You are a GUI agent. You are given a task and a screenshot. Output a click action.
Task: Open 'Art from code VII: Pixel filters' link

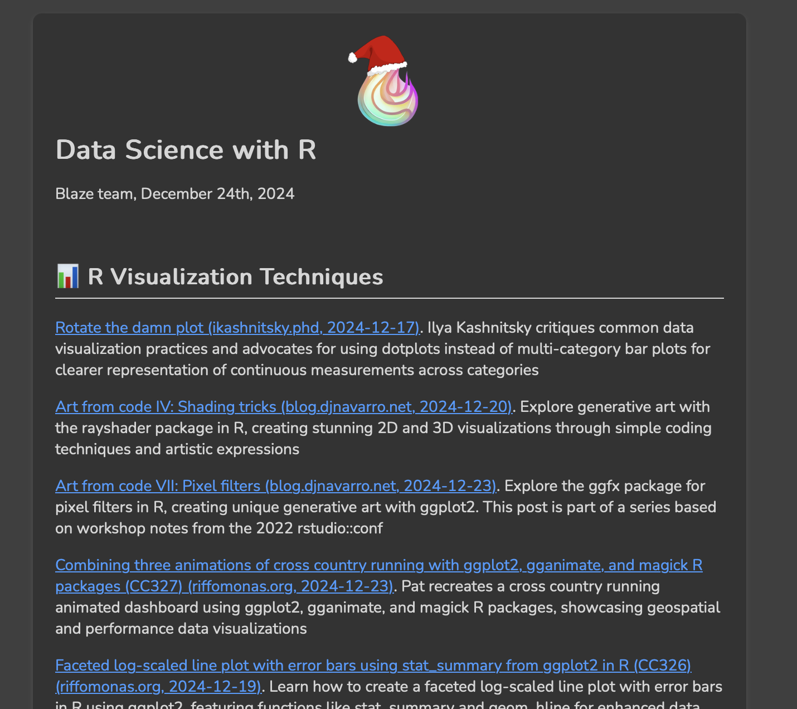276,486
